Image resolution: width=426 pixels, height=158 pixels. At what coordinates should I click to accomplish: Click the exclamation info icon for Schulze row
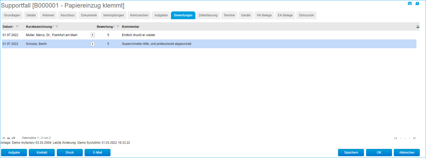[93, 44]
